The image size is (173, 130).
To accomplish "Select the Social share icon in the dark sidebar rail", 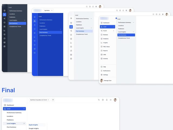I will point(4,19).
